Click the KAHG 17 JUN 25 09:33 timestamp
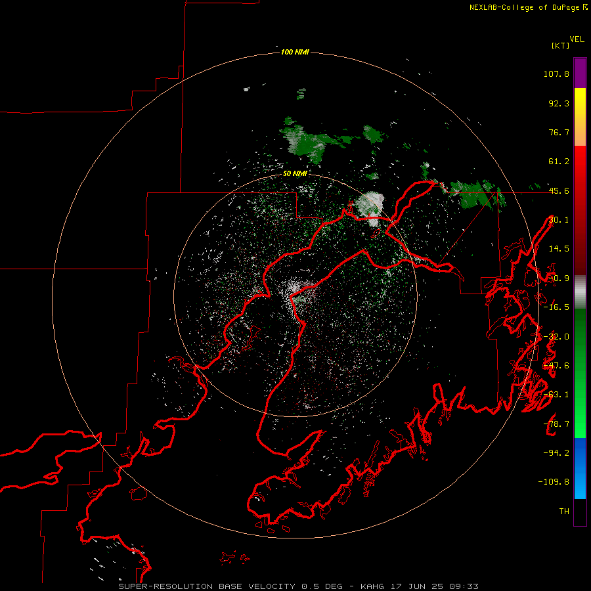 click(420, 586)
